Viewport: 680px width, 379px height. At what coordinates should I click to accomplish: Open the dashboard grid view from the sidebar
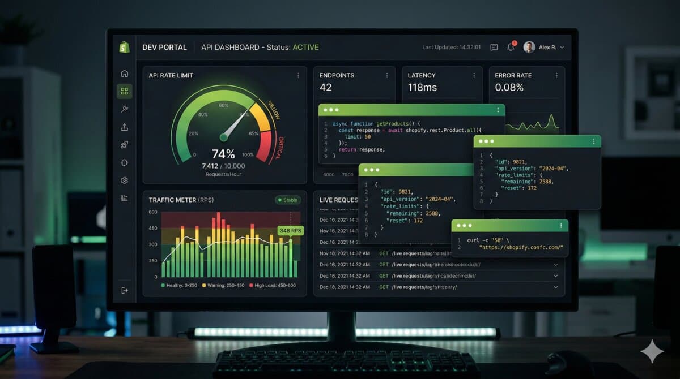[125, 91]
